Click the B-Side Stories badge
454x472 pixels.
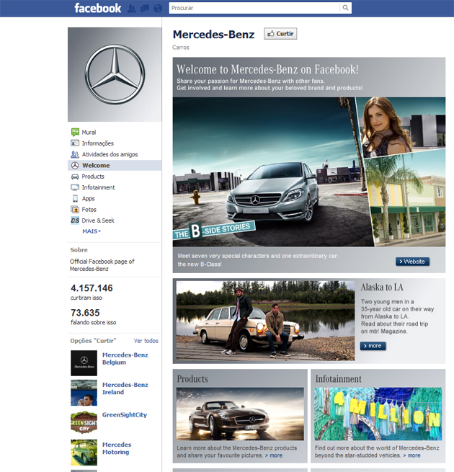point(214,231)
